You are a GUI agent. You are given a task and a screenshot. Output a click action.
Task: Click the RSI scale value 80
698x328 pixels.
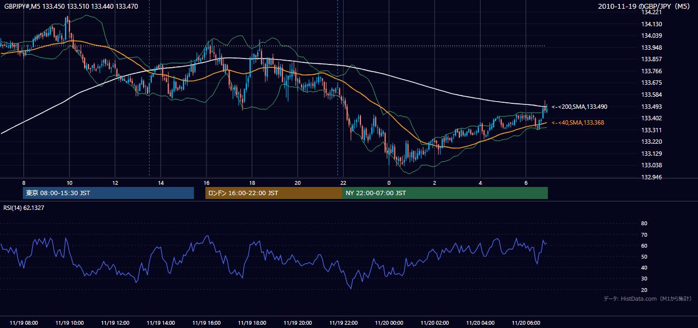644,224
